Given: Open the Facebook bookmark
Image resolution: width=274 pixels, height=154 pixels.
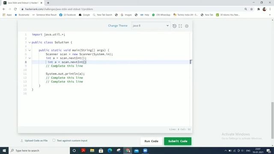Looking at the screenshot, I should coord(68,15).
